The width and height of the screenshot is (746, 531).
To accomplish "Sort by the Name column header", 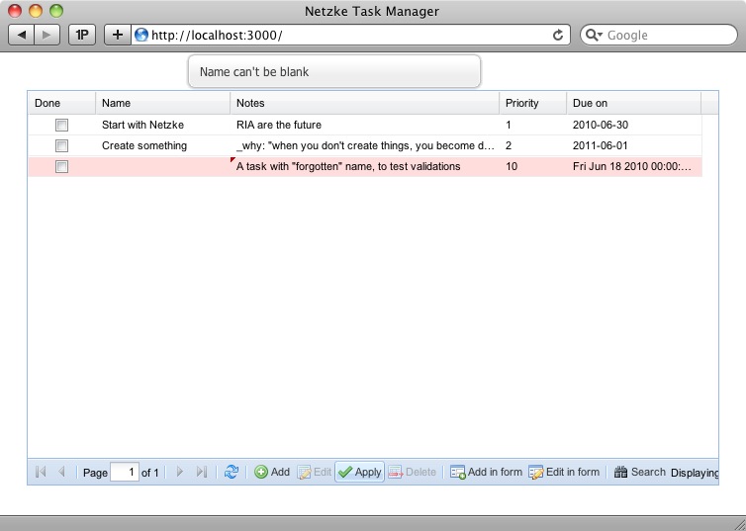I will click(162, 103).
